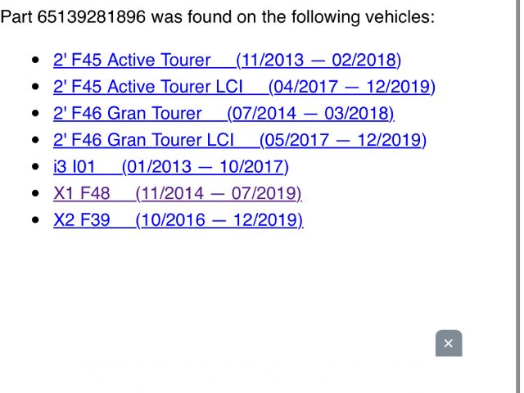
Task: Open the visited X1 F48 link
Action: [x=81, y=193]
